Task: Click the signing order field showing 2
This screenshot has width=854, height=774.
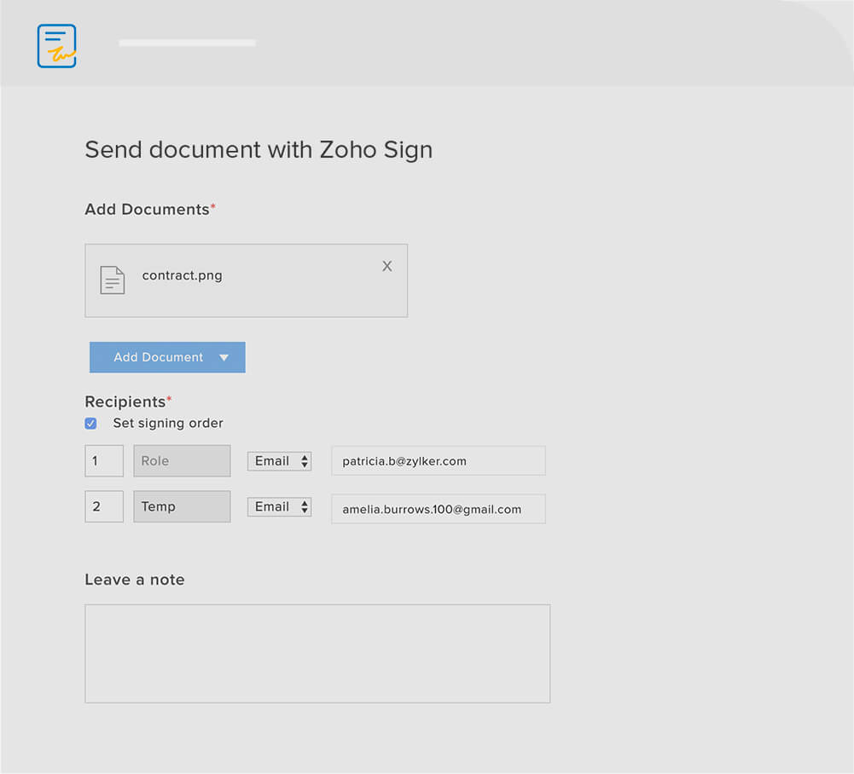Action: pos(104,506)
